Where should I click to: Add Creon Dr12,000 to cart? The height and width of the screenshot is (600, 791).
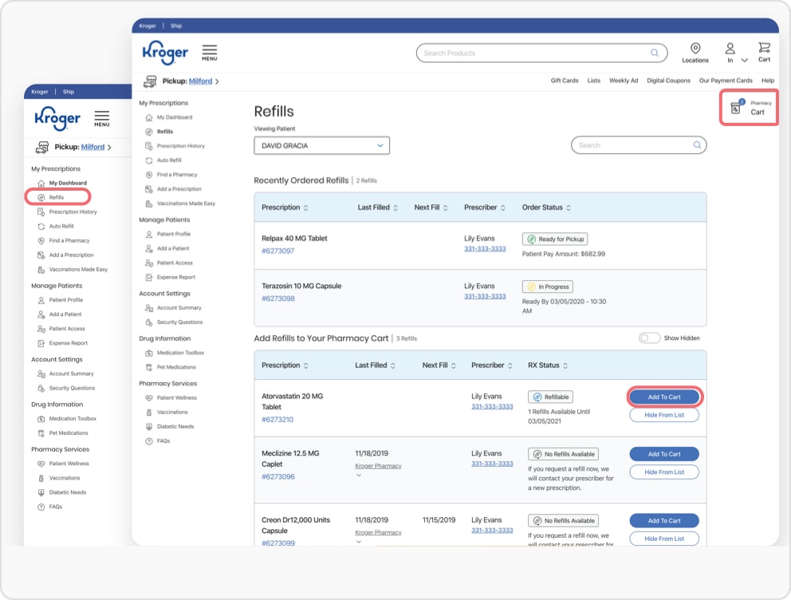pyautogui.click(x=664, y=521)
